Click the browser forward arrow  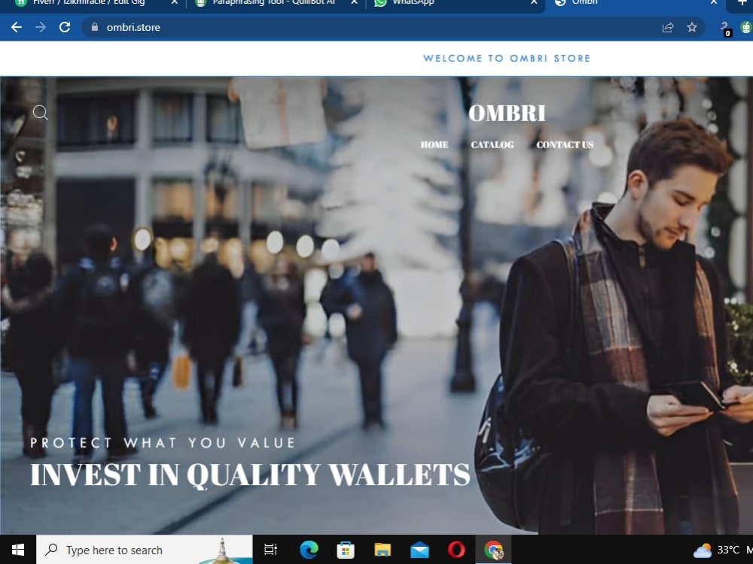click(41, 27)
